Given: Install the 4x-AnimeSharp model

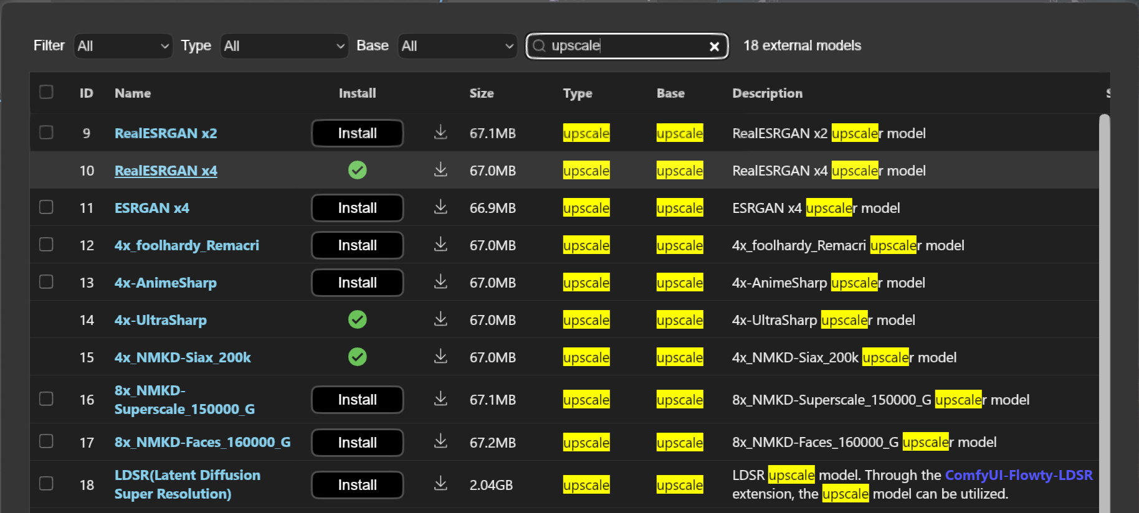Looking at the screenshot, I should pyautogui.click(x=357, y=283).
